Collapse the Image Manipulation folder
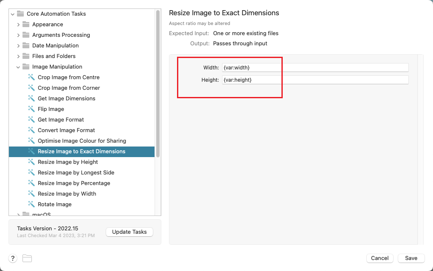Viewport: 433px width, 271px height. pyautogui.click(x=18, y=67)
